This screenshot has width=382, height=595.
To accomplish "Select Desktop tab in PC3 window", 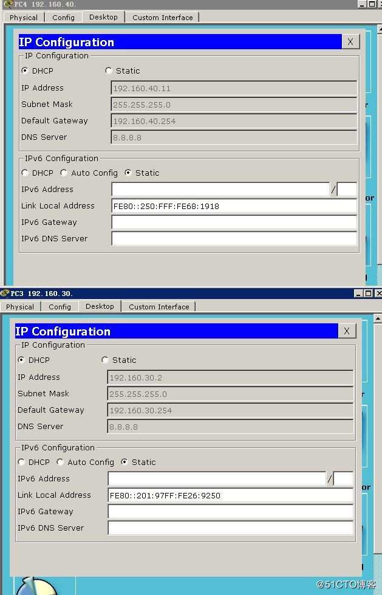I will [x=100, y=306].
